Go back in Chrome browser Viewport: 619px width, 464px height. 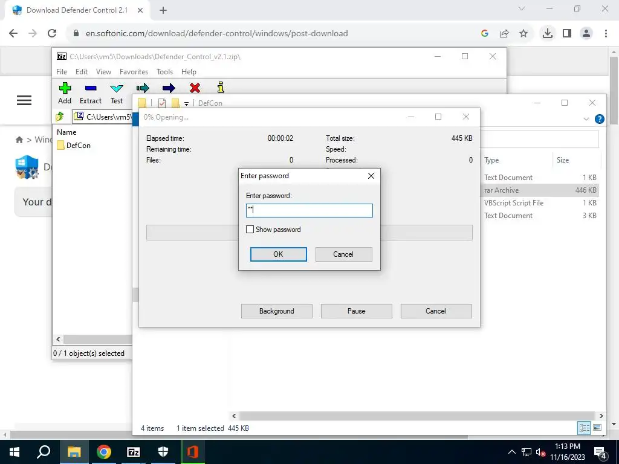point(13,33)
